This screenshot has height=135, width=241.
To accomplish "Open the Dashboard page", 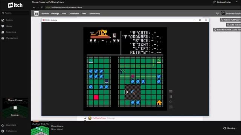I will pyautogui.click(x=74, y=13).
